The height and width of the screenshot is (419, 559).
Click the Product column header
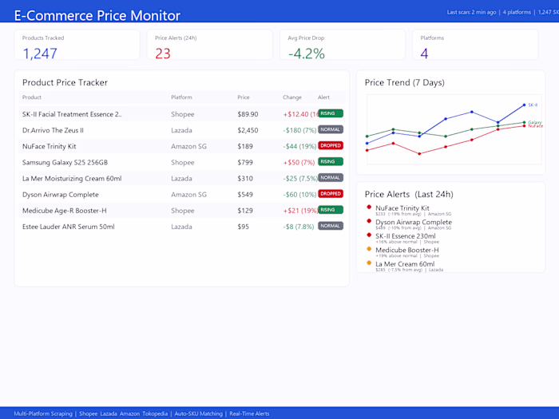(x=32, y=97)
